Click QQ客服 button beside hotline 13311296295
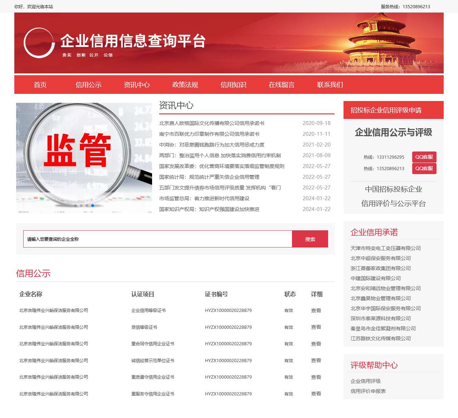The image size is (458, 418). coord(424,157)
